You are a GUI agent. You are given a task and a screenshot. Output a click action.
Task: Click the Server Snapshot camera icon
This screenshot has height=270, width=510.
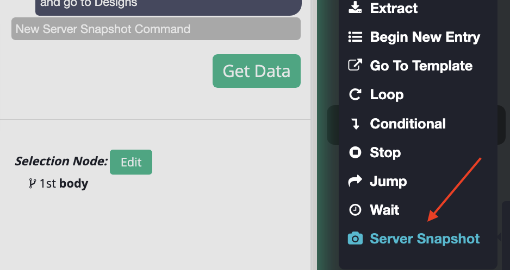[x=355, y=239]
